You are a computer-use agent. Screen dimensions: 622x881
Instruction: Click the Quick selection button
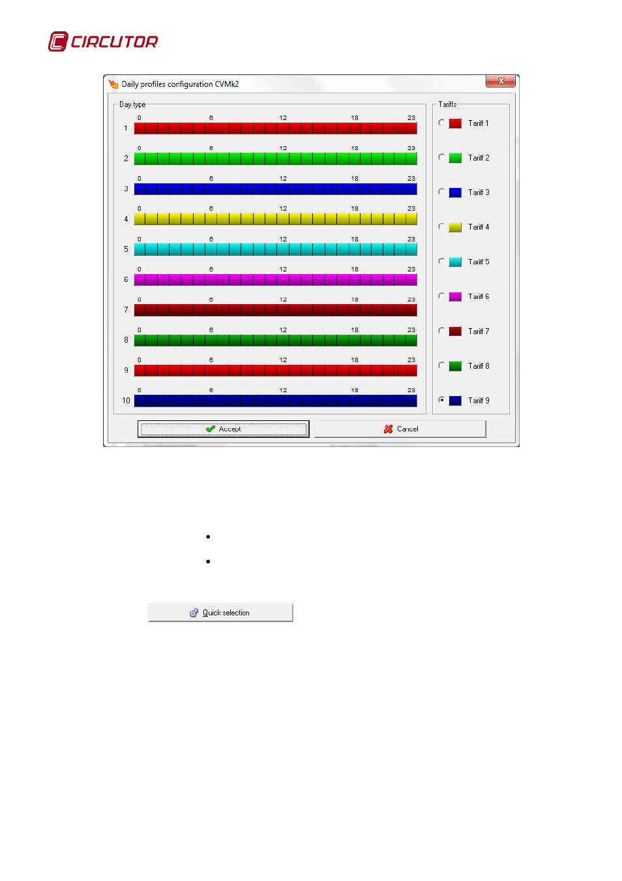coord(220,613)
